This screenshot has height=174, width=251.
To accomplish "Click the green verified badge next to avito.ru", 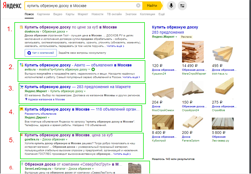I will pyautogui.click(x=93, y=69).
